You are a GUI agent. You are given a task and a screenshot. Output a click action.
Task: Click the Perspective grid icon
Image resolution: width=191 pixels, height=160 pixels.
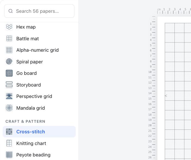point(9,96)
